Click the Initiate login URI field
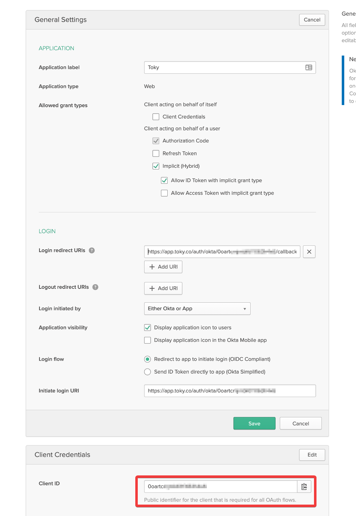Image resolution: width=356 pixels, height=516 pixels. point(230,391)
